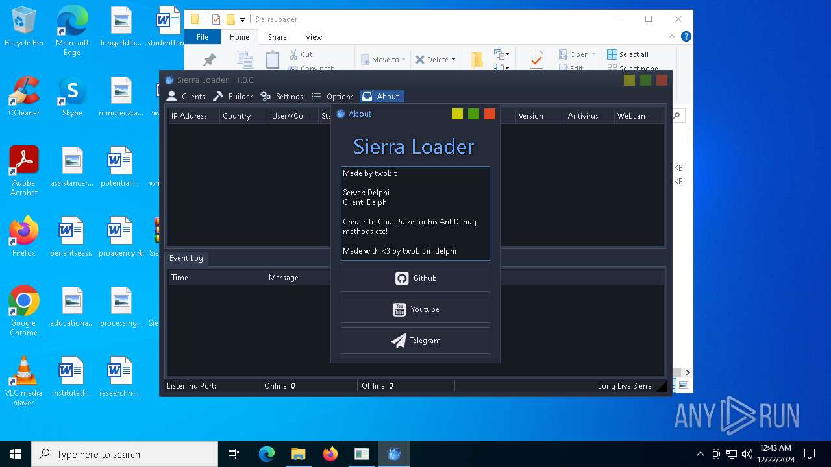Image resolution: width=831 pixels, height=467 pixels.
Task: Click the red-orange square in About dialog
Action: click(490, 114)
